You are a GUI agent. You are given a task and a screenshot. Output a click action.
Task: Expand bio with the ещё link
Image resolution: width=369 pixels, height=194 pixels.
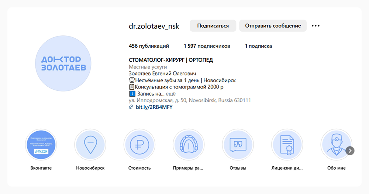click(166, 94)
